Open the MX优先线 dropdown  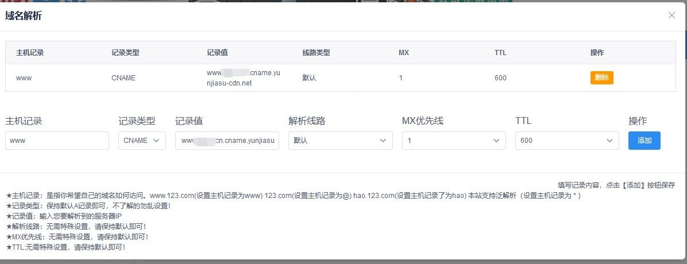[x=454, y=141]
